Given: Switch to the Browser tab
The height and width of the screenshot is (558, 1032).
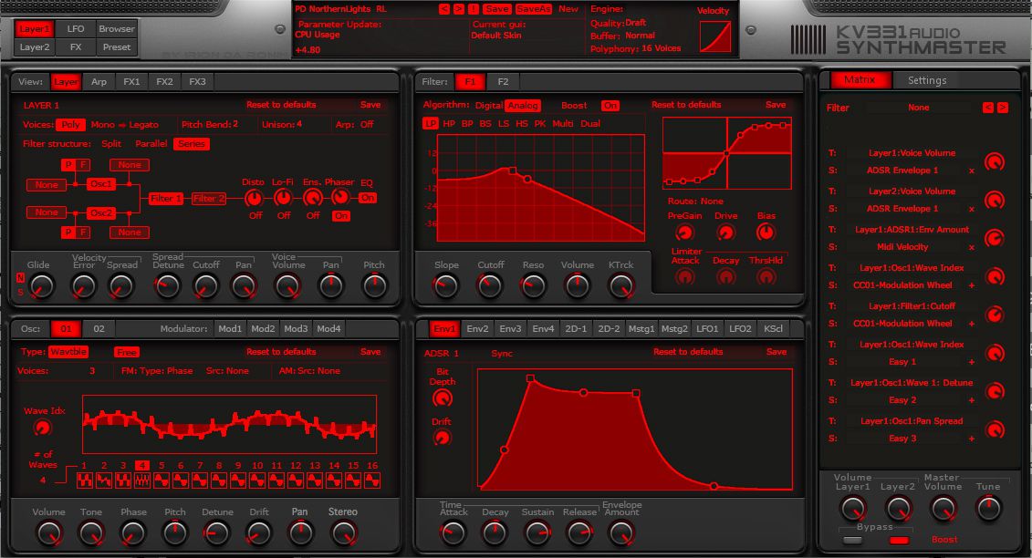Looking at the screenshot, I should 117,29.
